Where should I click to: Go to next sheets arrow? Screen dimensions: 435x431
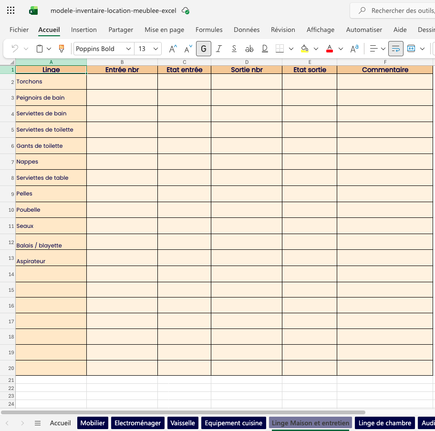[22, 423]
